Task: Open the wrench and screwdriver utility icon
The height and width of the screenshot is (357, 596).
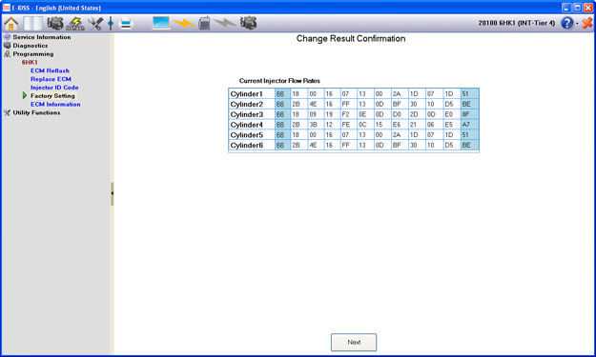Action: point(95,24)
